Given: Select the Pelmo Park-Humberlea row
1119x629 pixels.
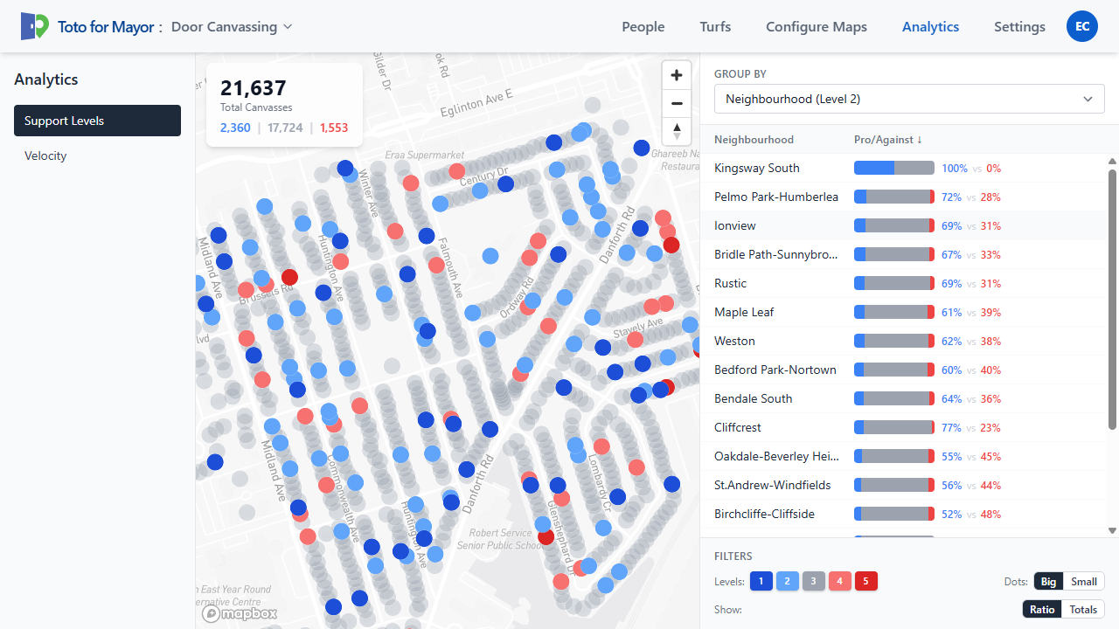Looking at the screenshot, I should [903, 197].
